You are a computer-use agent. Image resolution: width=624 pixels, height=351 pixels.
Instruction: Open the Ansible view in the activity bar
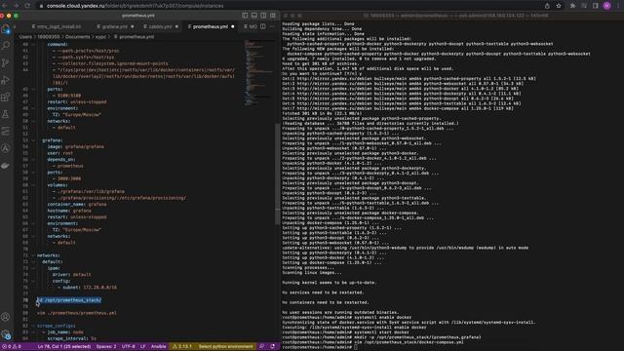click(6, 148)
